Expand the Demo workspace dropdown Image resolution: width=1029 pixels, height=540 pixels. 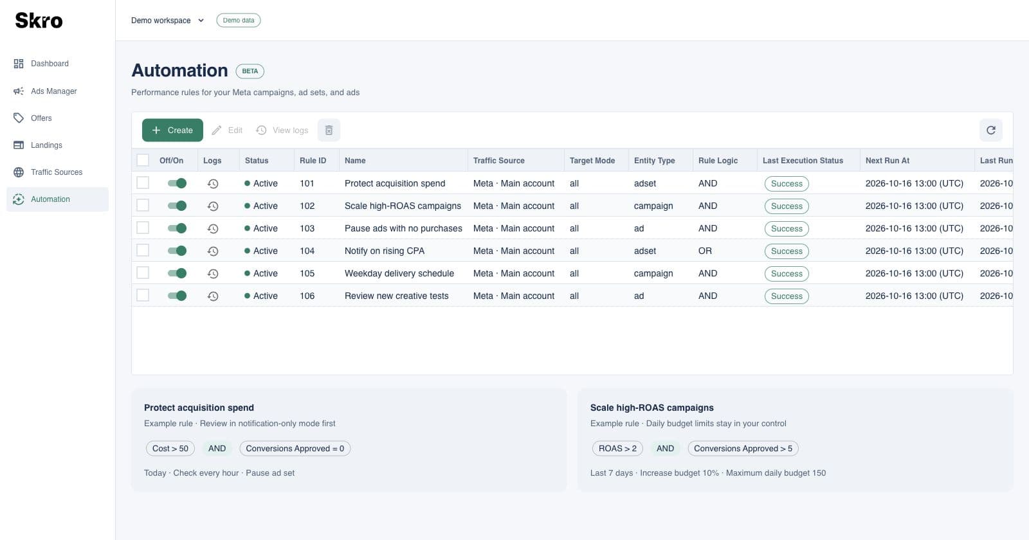[167, 21]
